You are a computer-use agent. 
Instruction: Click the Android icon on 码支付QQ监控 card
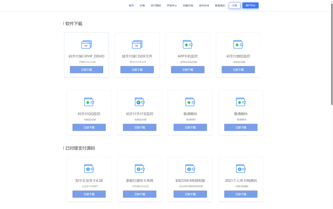click(x=89, y=102)
